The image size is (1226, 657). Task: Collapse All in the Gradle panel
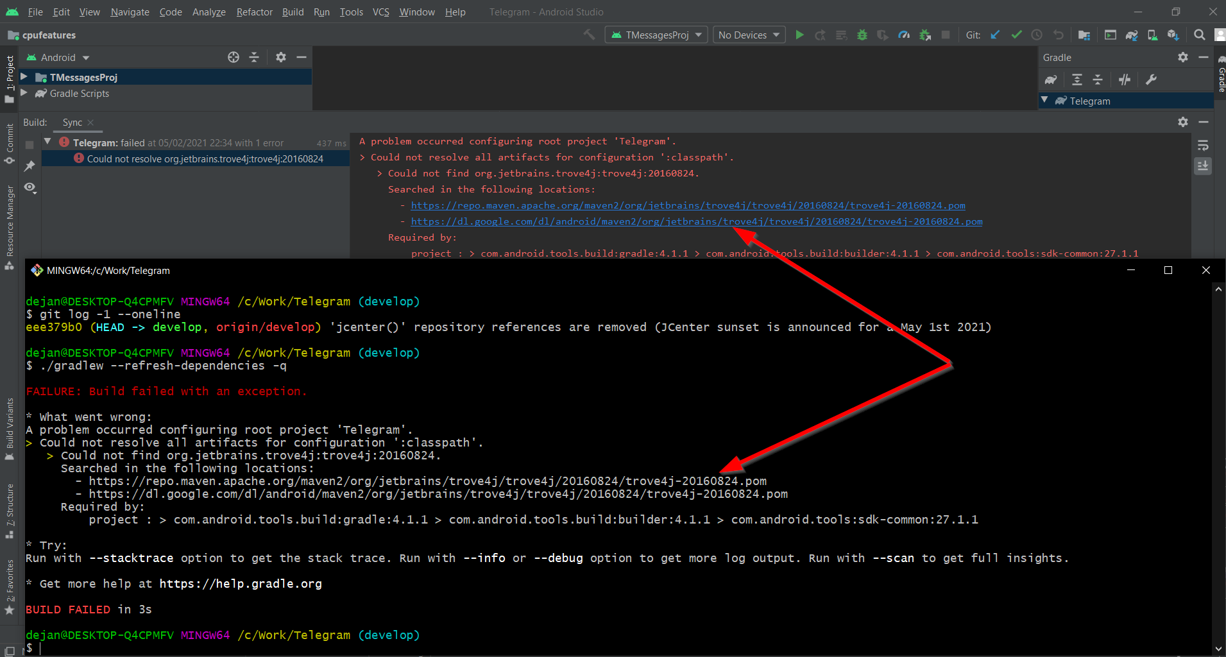pyautogui.click(x=1098, y=80)
